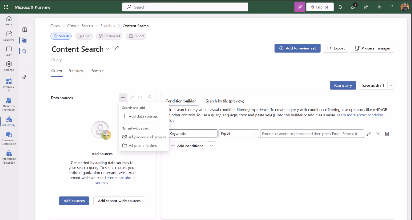Click the search sources icon in Data sources
Screen dimensions: 412x220
click(x=149, y=97)
